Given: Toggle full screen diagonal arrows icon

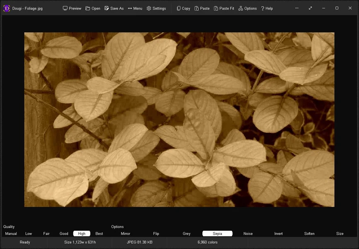Looking at the screenshot, I should tap(310, 8).
